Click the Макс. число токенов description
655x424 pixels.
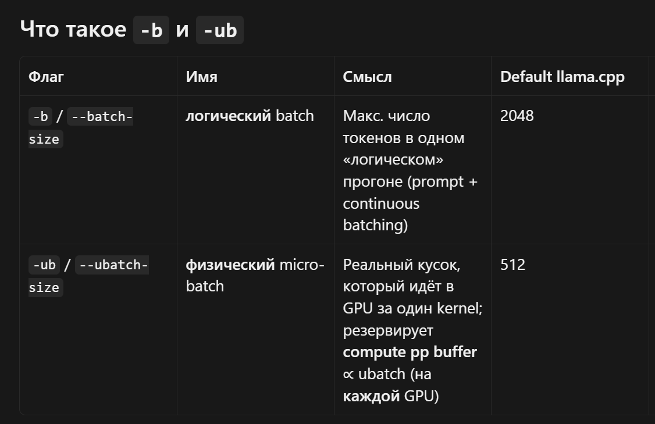[404, 127]
